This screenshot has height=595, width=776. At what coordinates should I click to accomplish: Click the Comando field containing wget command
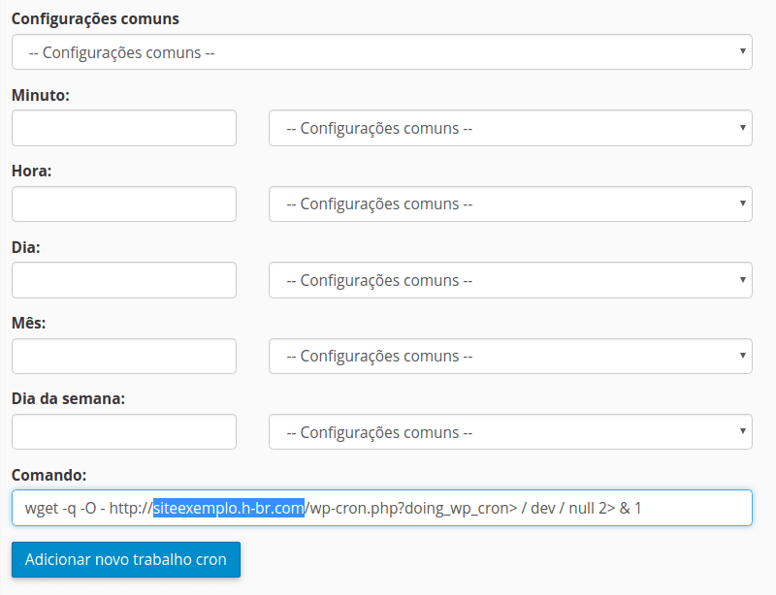[382, 508]
